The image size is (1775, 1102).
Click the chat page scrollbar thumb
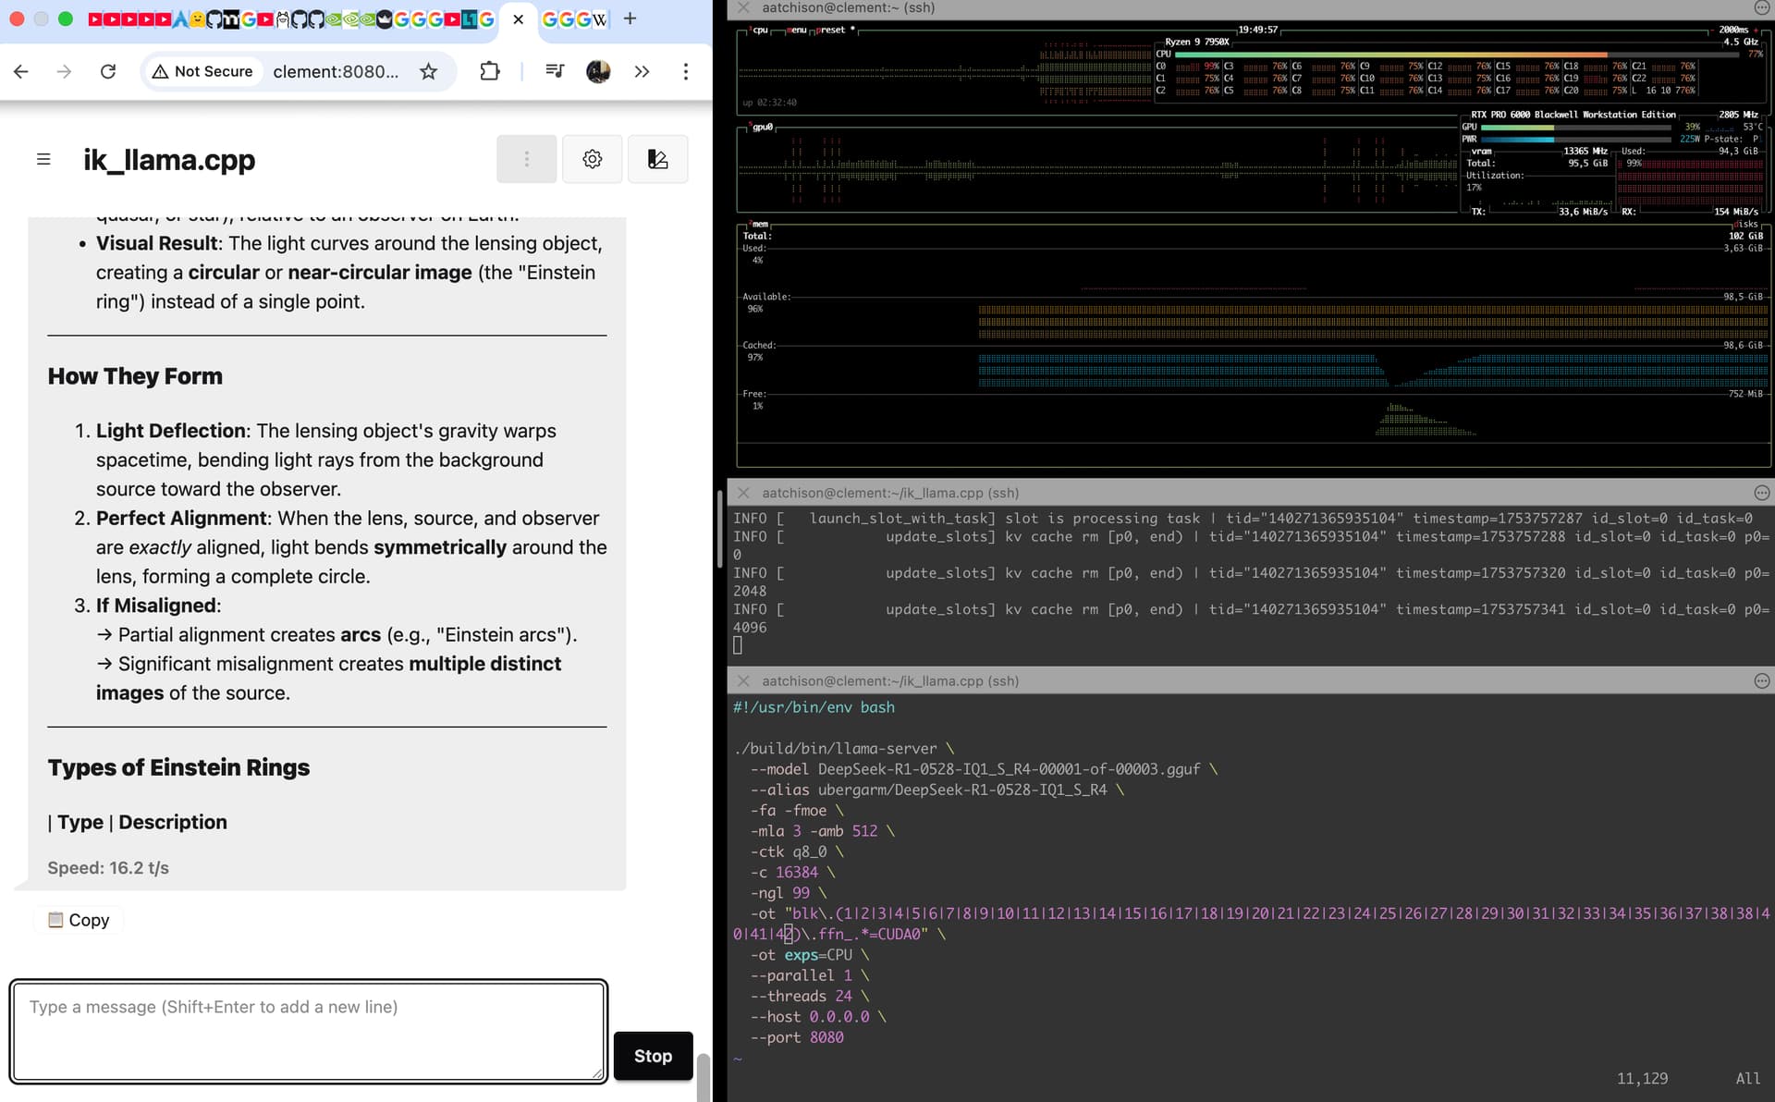coord(703,1077)
